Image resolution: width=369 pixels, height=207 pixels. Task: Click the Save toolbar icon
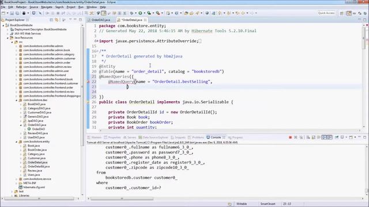click(x=12, y=13)
